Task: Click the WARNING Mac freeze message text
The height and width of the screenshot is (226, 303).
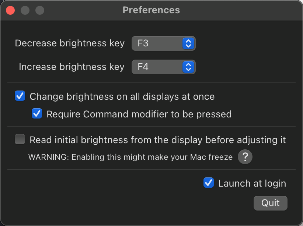Action: 130,157
